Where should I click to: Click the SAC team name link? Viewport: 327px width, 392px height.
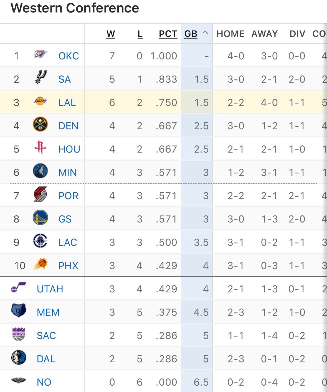point(46,336)
